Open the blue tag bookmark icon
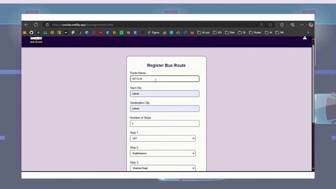This screenshot has height=189, width=336. pos(185,33)
